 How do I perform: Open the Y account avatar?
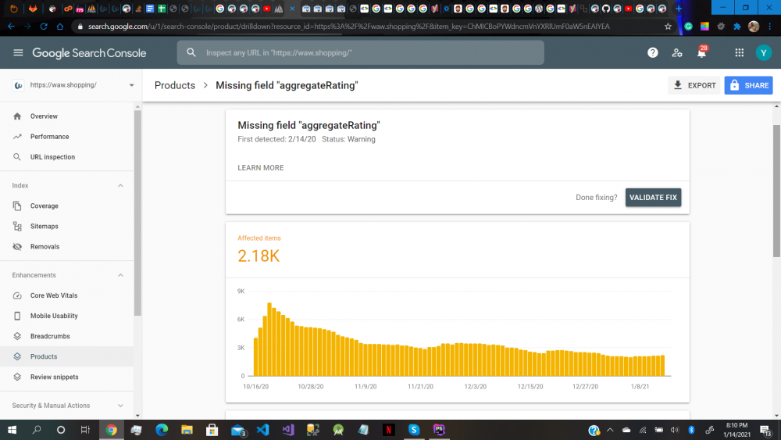tap(763, 53)
